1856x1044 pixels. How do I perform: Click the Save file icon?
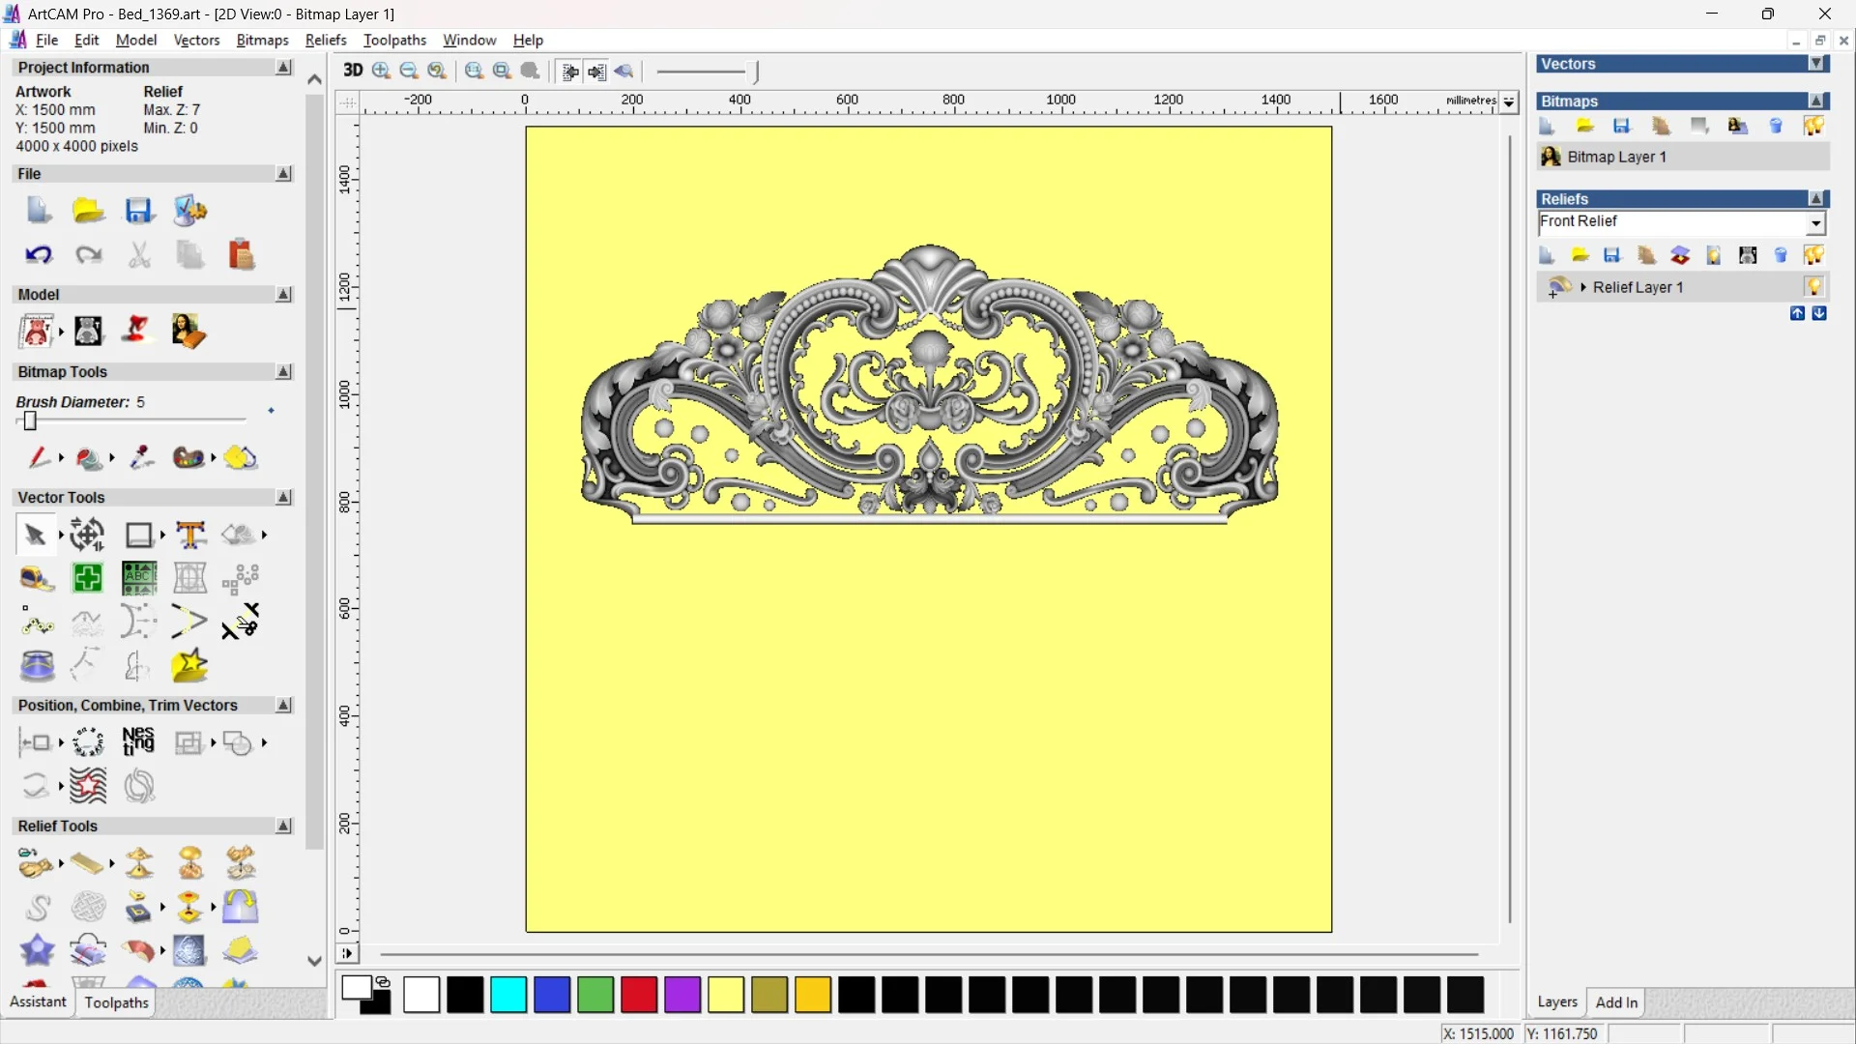(x=139, y=211)
